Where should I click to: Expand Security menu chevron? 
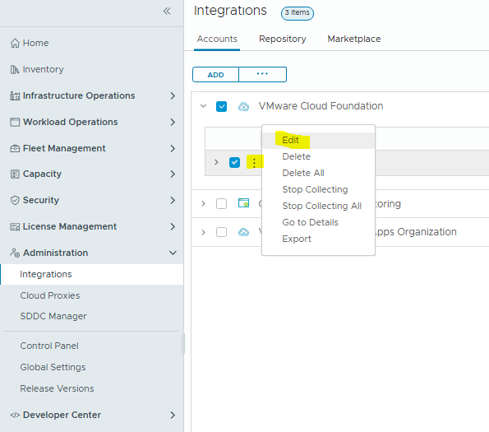click(x=173, y=200)
